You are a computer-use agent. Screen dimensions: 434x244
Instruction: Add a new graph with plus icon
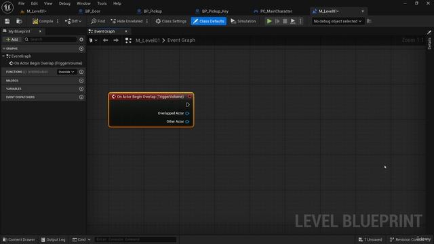[81, 49]
